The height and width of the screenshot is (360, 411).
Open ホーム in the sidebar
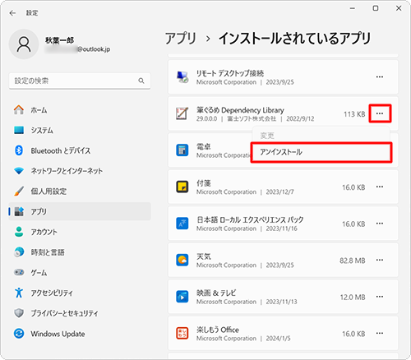tap(80, 110)
